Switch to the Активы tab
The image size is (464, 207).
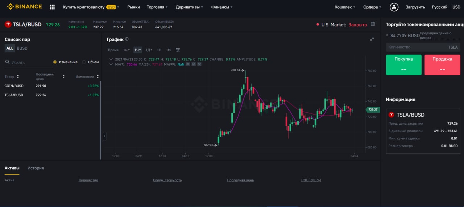(x=12, y=168)
